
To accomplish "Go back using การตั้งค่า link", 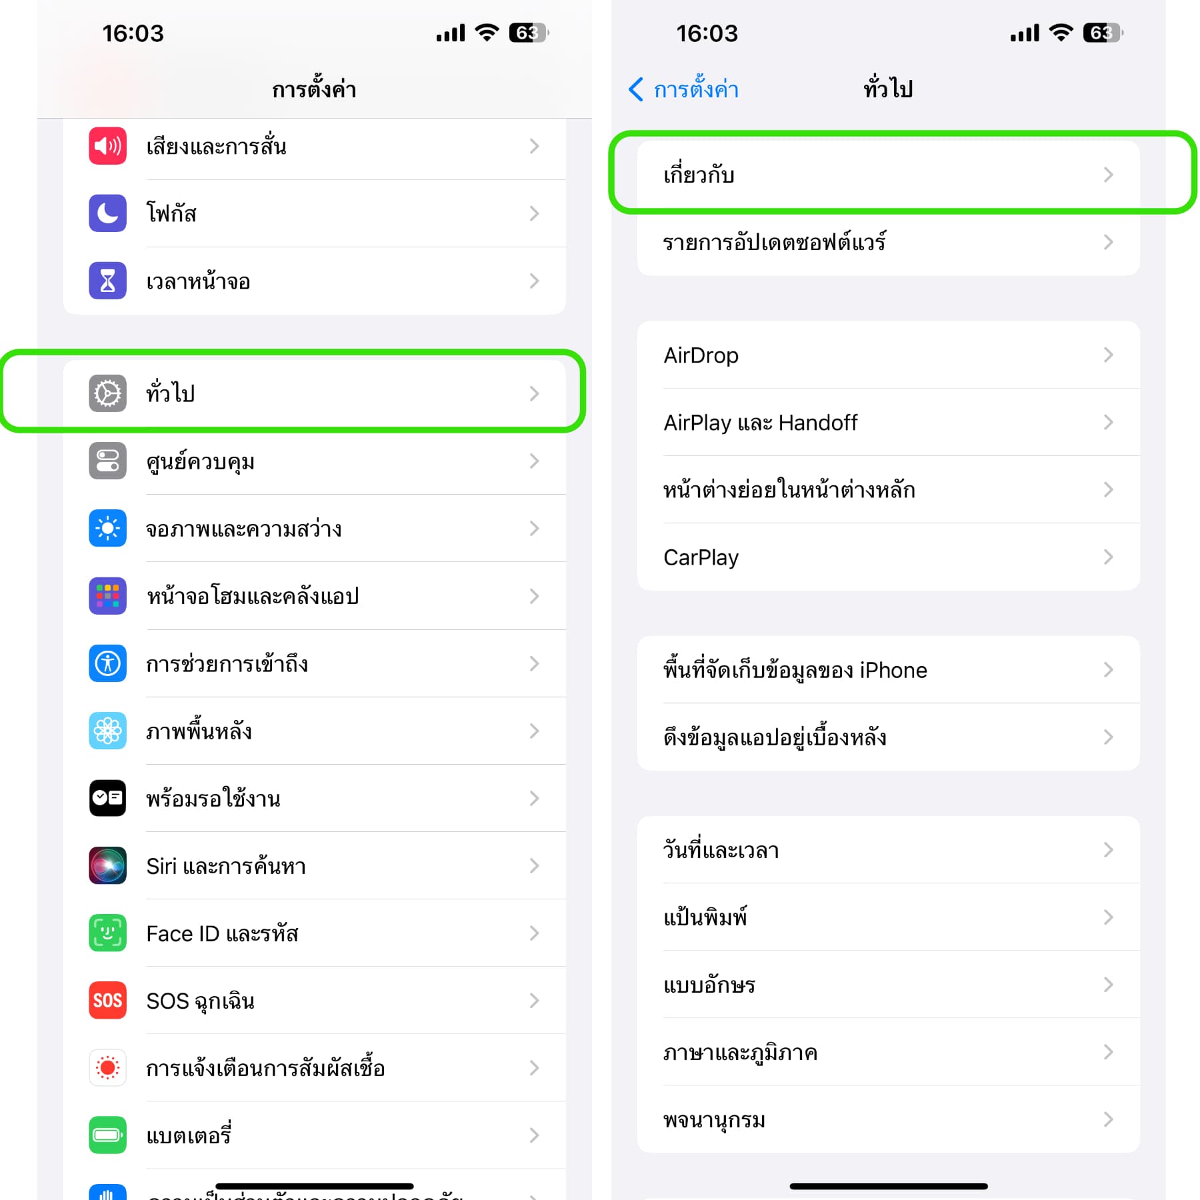I will (684, 89).
